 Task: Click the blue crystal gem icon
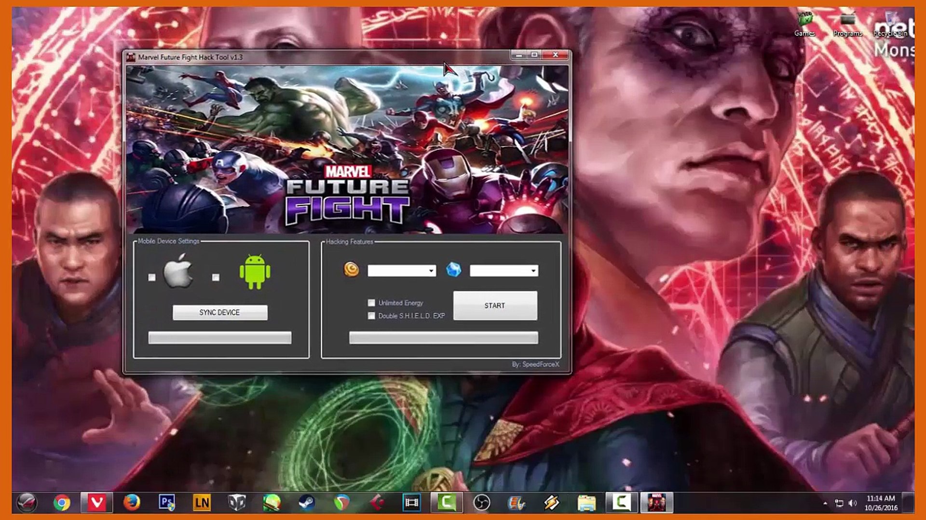pos(453,270)
